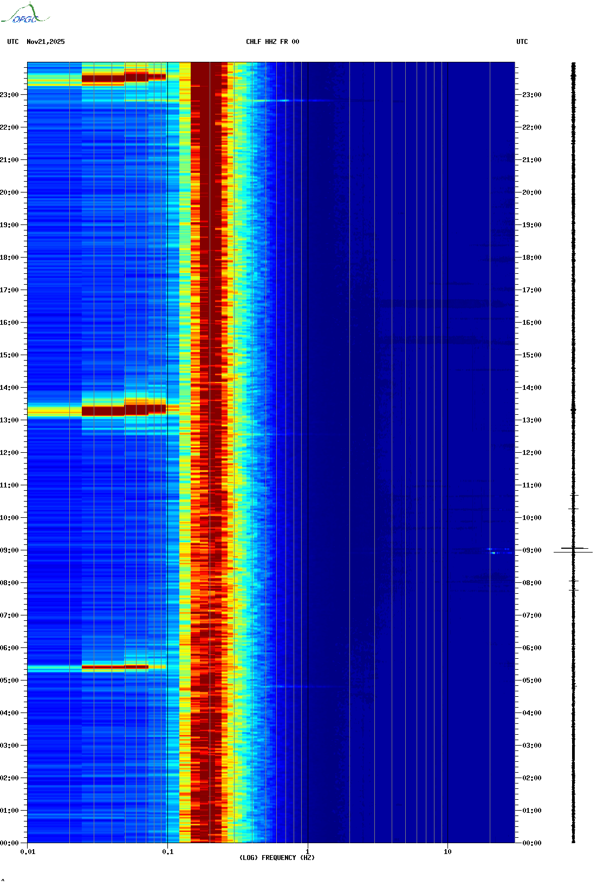Click the CHLF HHZ FR 00 station title
This screenshot has width=597, height=886.
pos(272,42)
